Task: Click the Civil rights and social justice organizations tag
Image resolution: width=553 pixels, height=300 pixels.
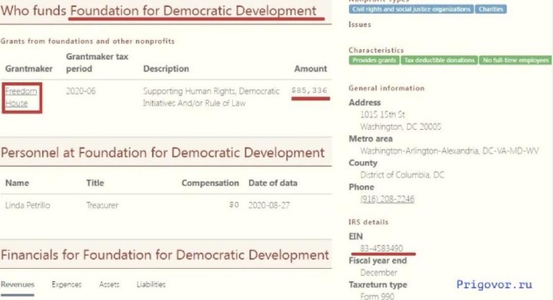Action: tap(411, 9)
